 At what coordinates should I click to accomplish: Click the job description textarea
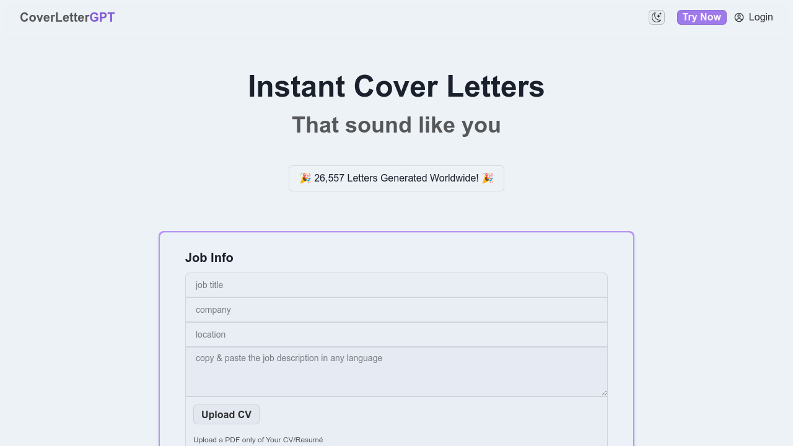(396, 370)
